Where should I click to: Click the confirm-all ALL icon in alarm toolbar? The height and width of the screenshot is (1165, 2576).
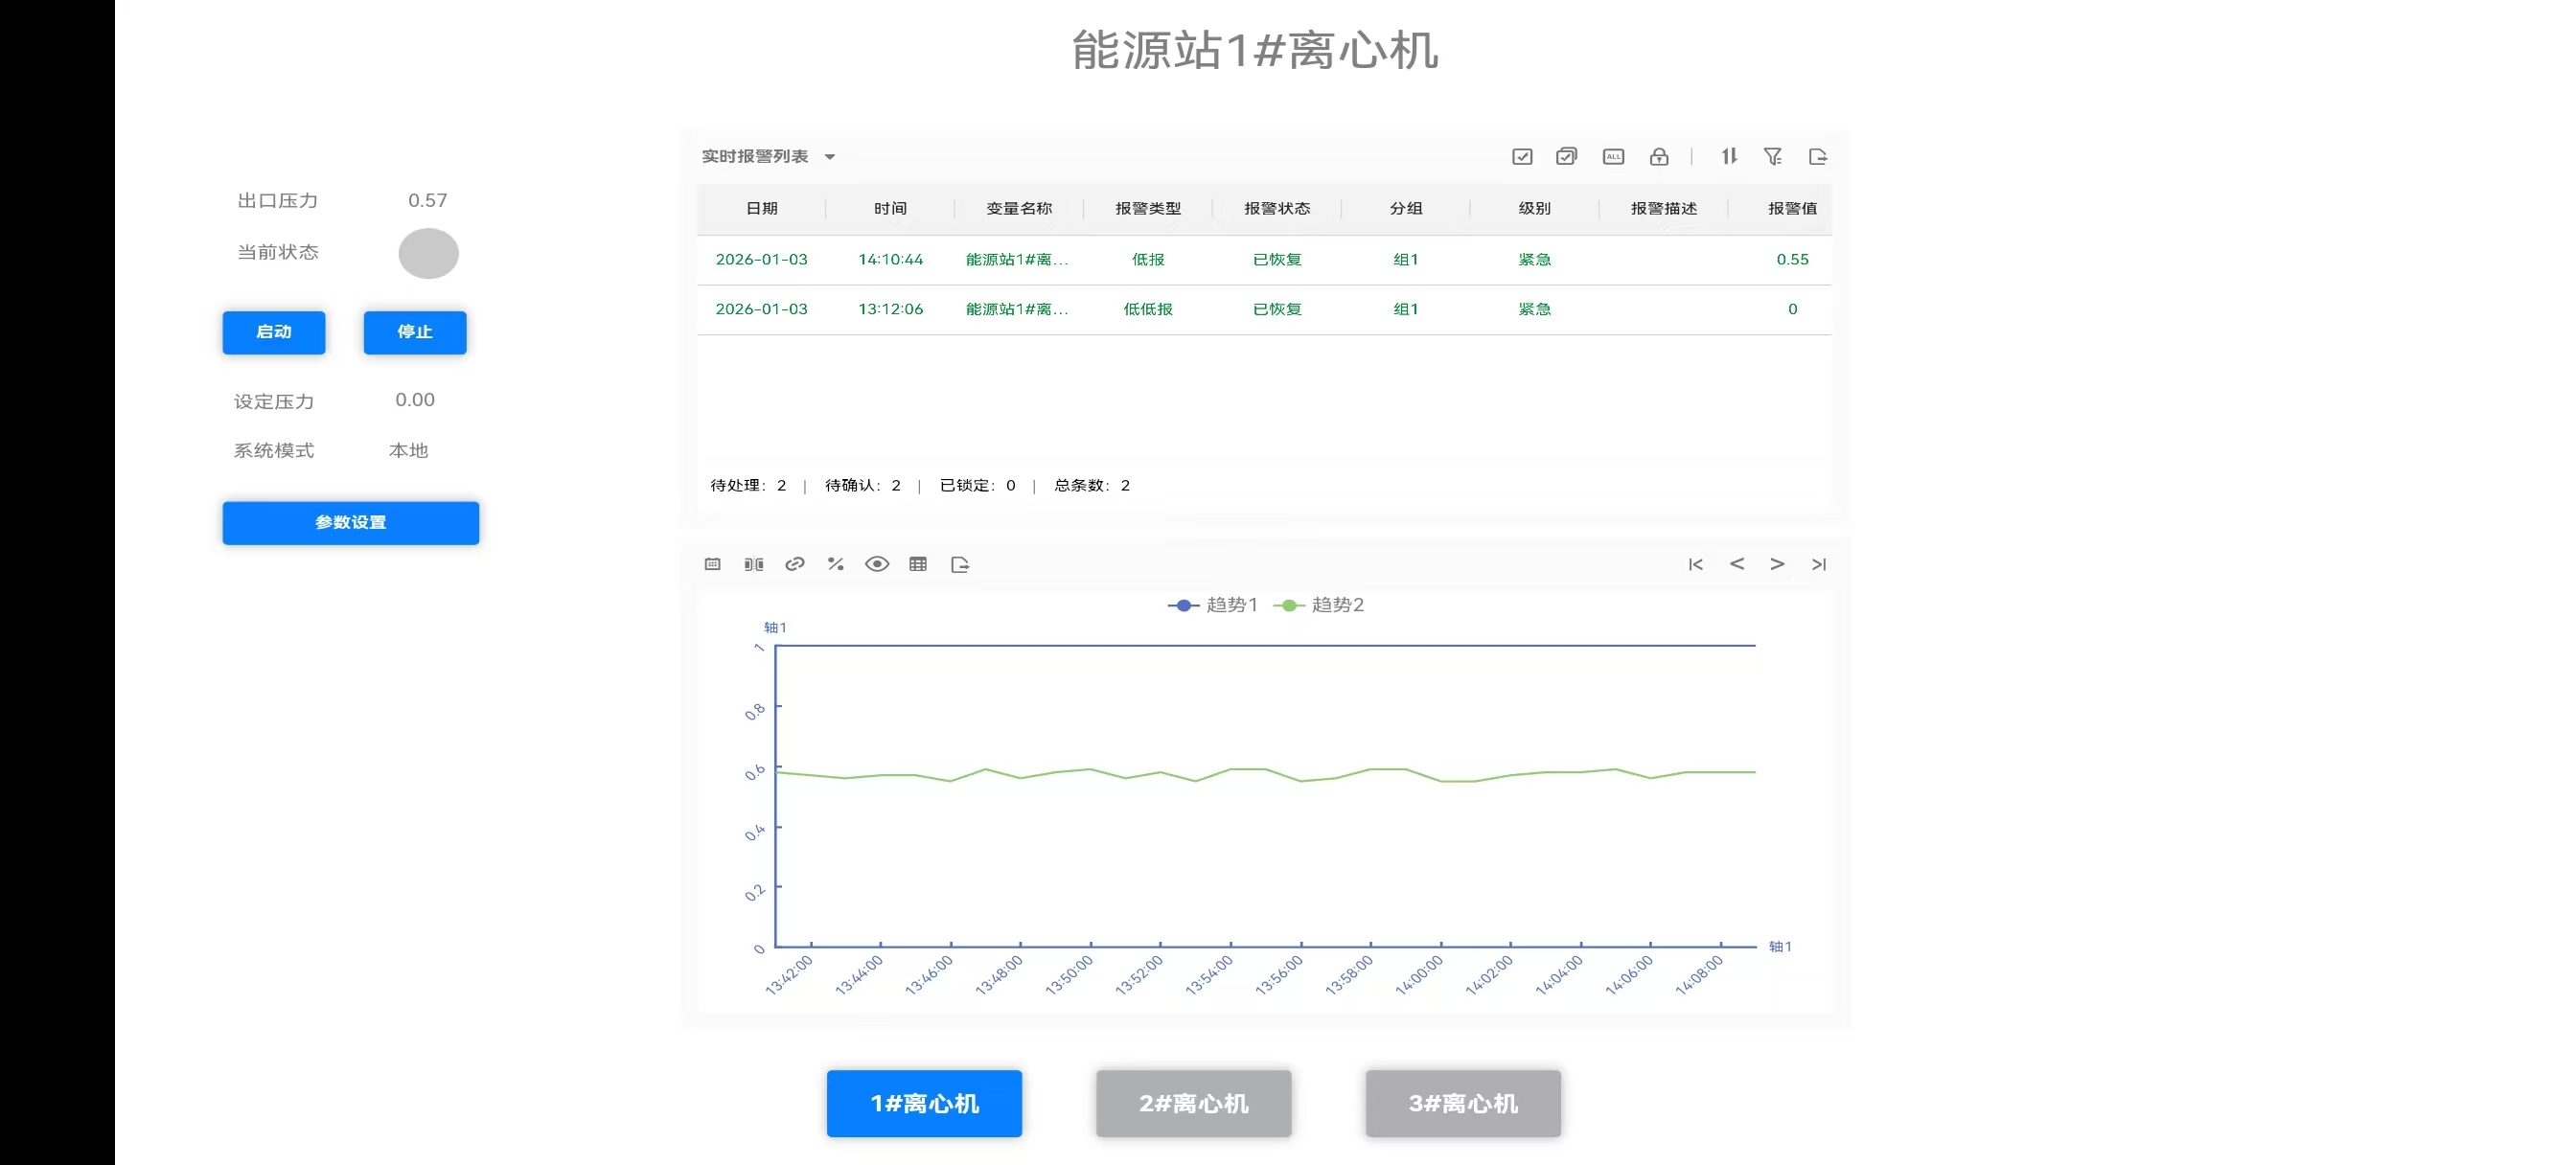click(x=1613, y=157)
